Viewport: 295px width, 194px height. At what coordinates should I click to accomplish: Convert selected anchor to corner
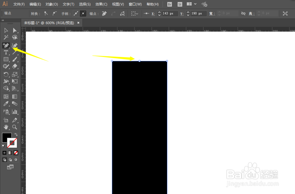coord(46,13)
